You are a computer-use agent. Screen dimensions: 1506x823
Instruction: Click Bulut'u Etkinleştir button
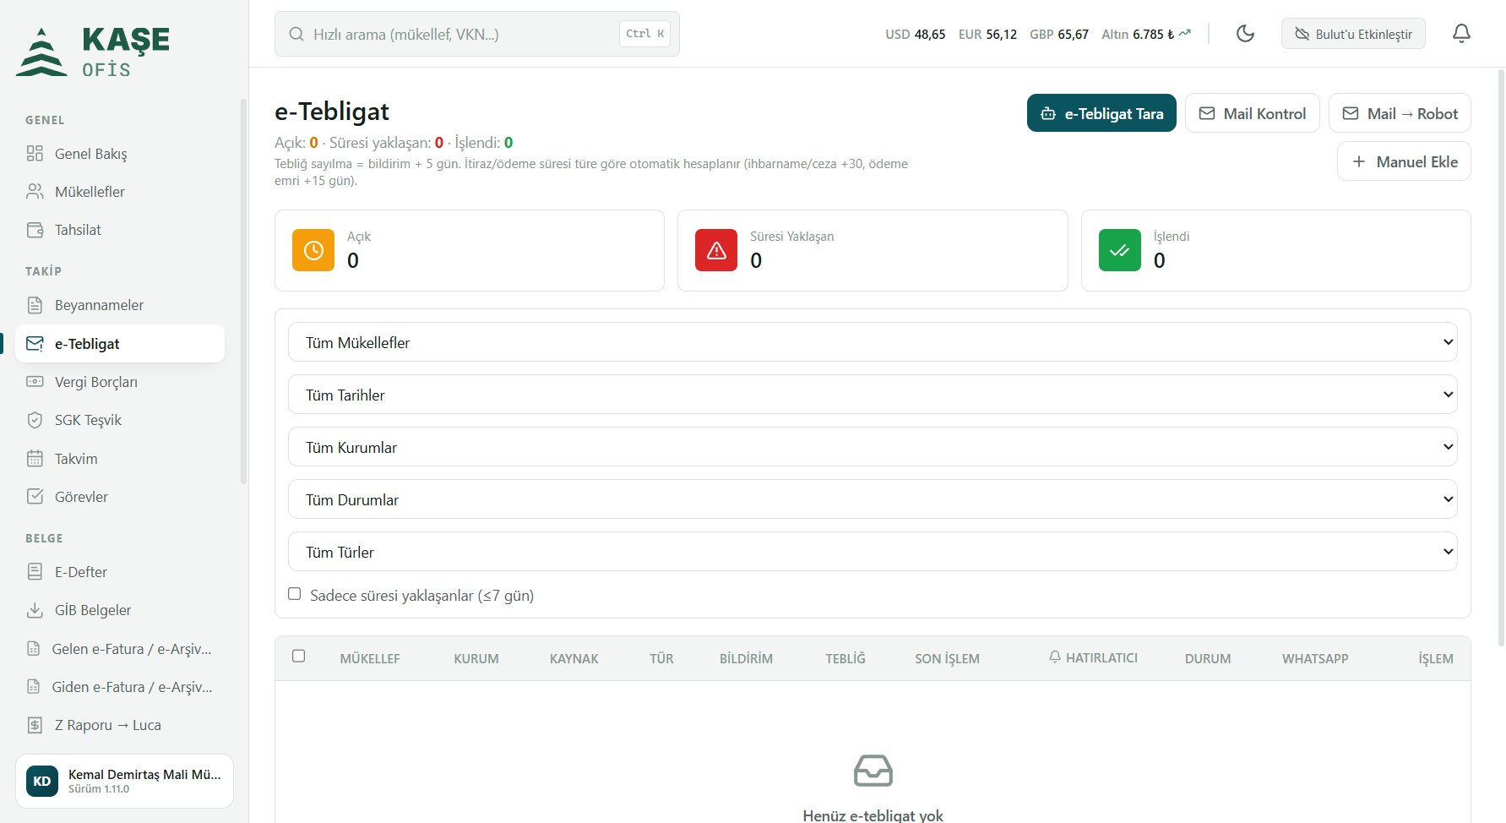(1353, 34)
